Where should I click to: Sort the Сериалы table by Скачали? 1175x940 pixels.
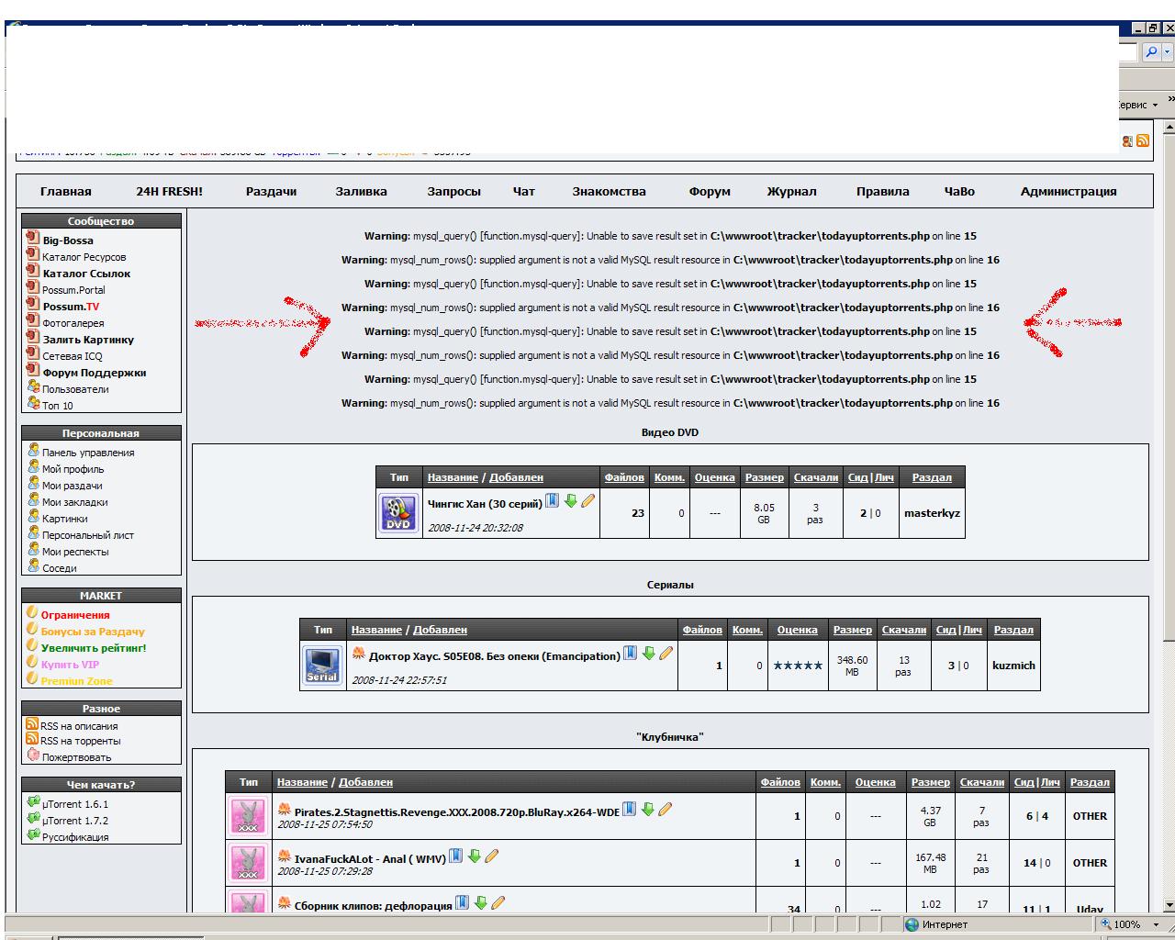[x=904, y=630]
